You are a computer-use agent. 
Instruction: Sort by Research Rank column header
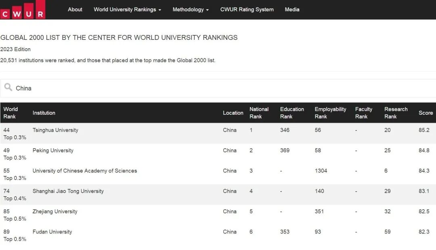(396, 113)
